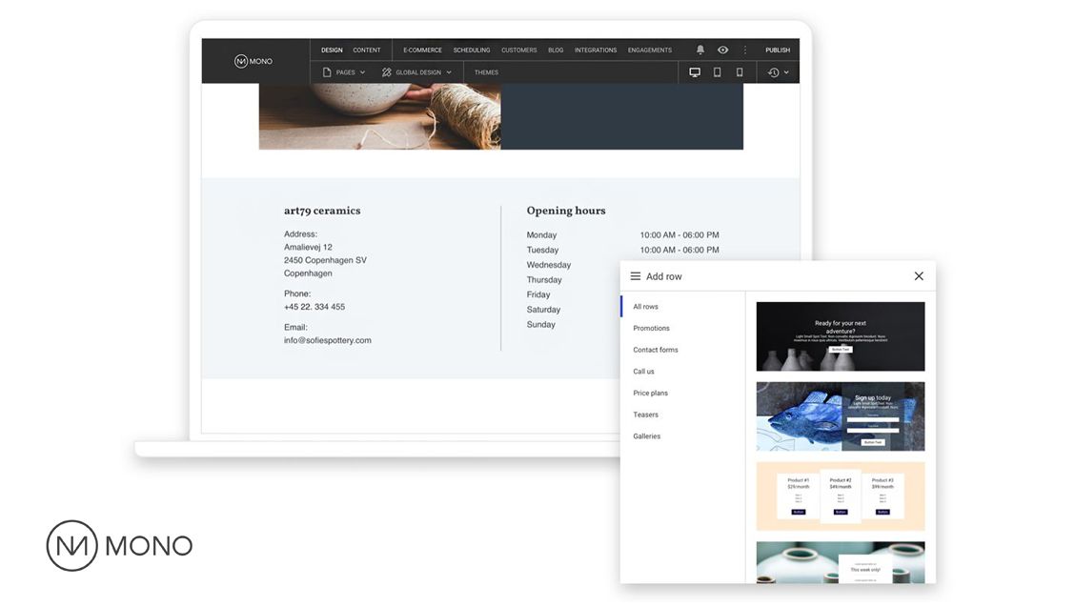Click the Amalievej 12 address line
1075x607 pixels.
pos(309,247)
